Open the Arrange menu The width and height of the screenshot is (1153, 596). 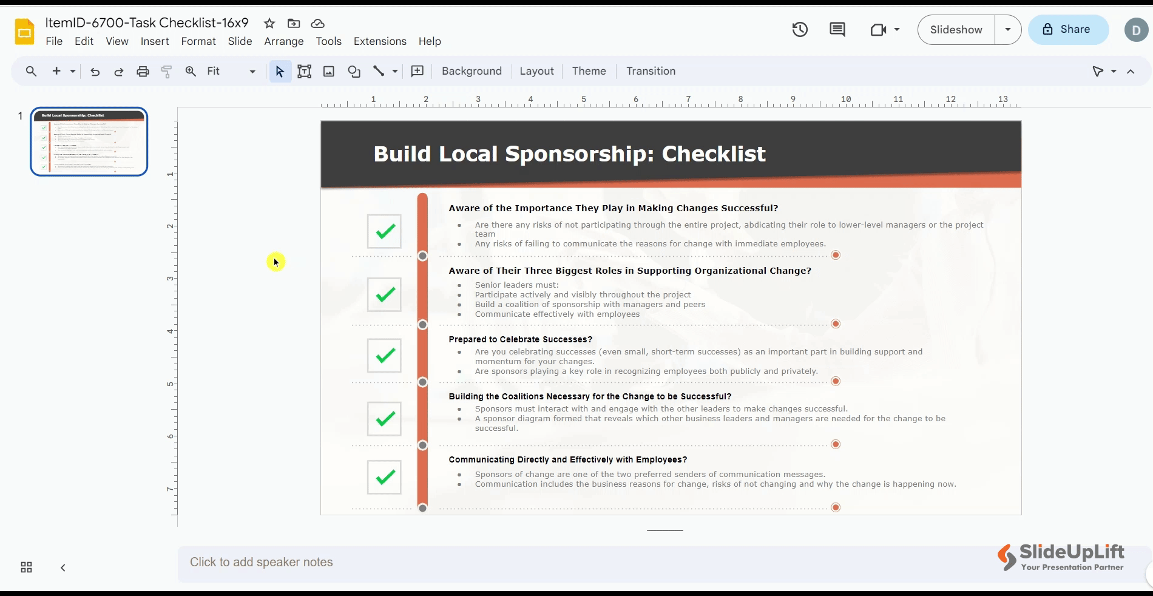pos(284,41)
